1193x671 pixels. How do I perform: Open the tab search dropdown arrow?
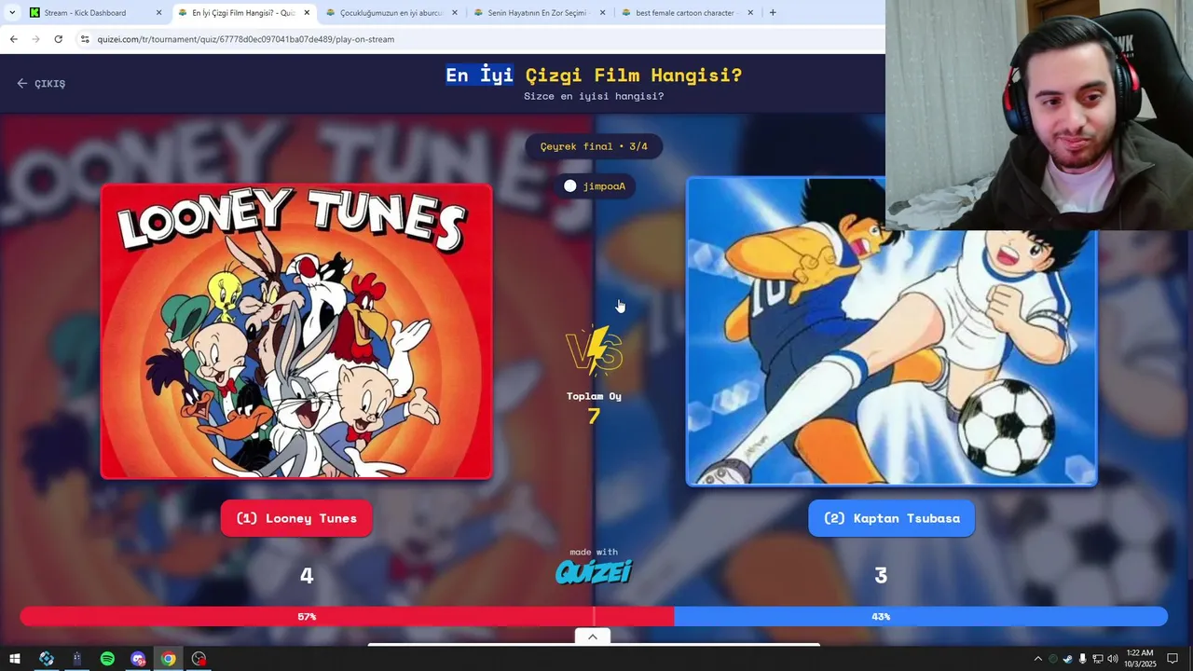(x=11, y=13)
